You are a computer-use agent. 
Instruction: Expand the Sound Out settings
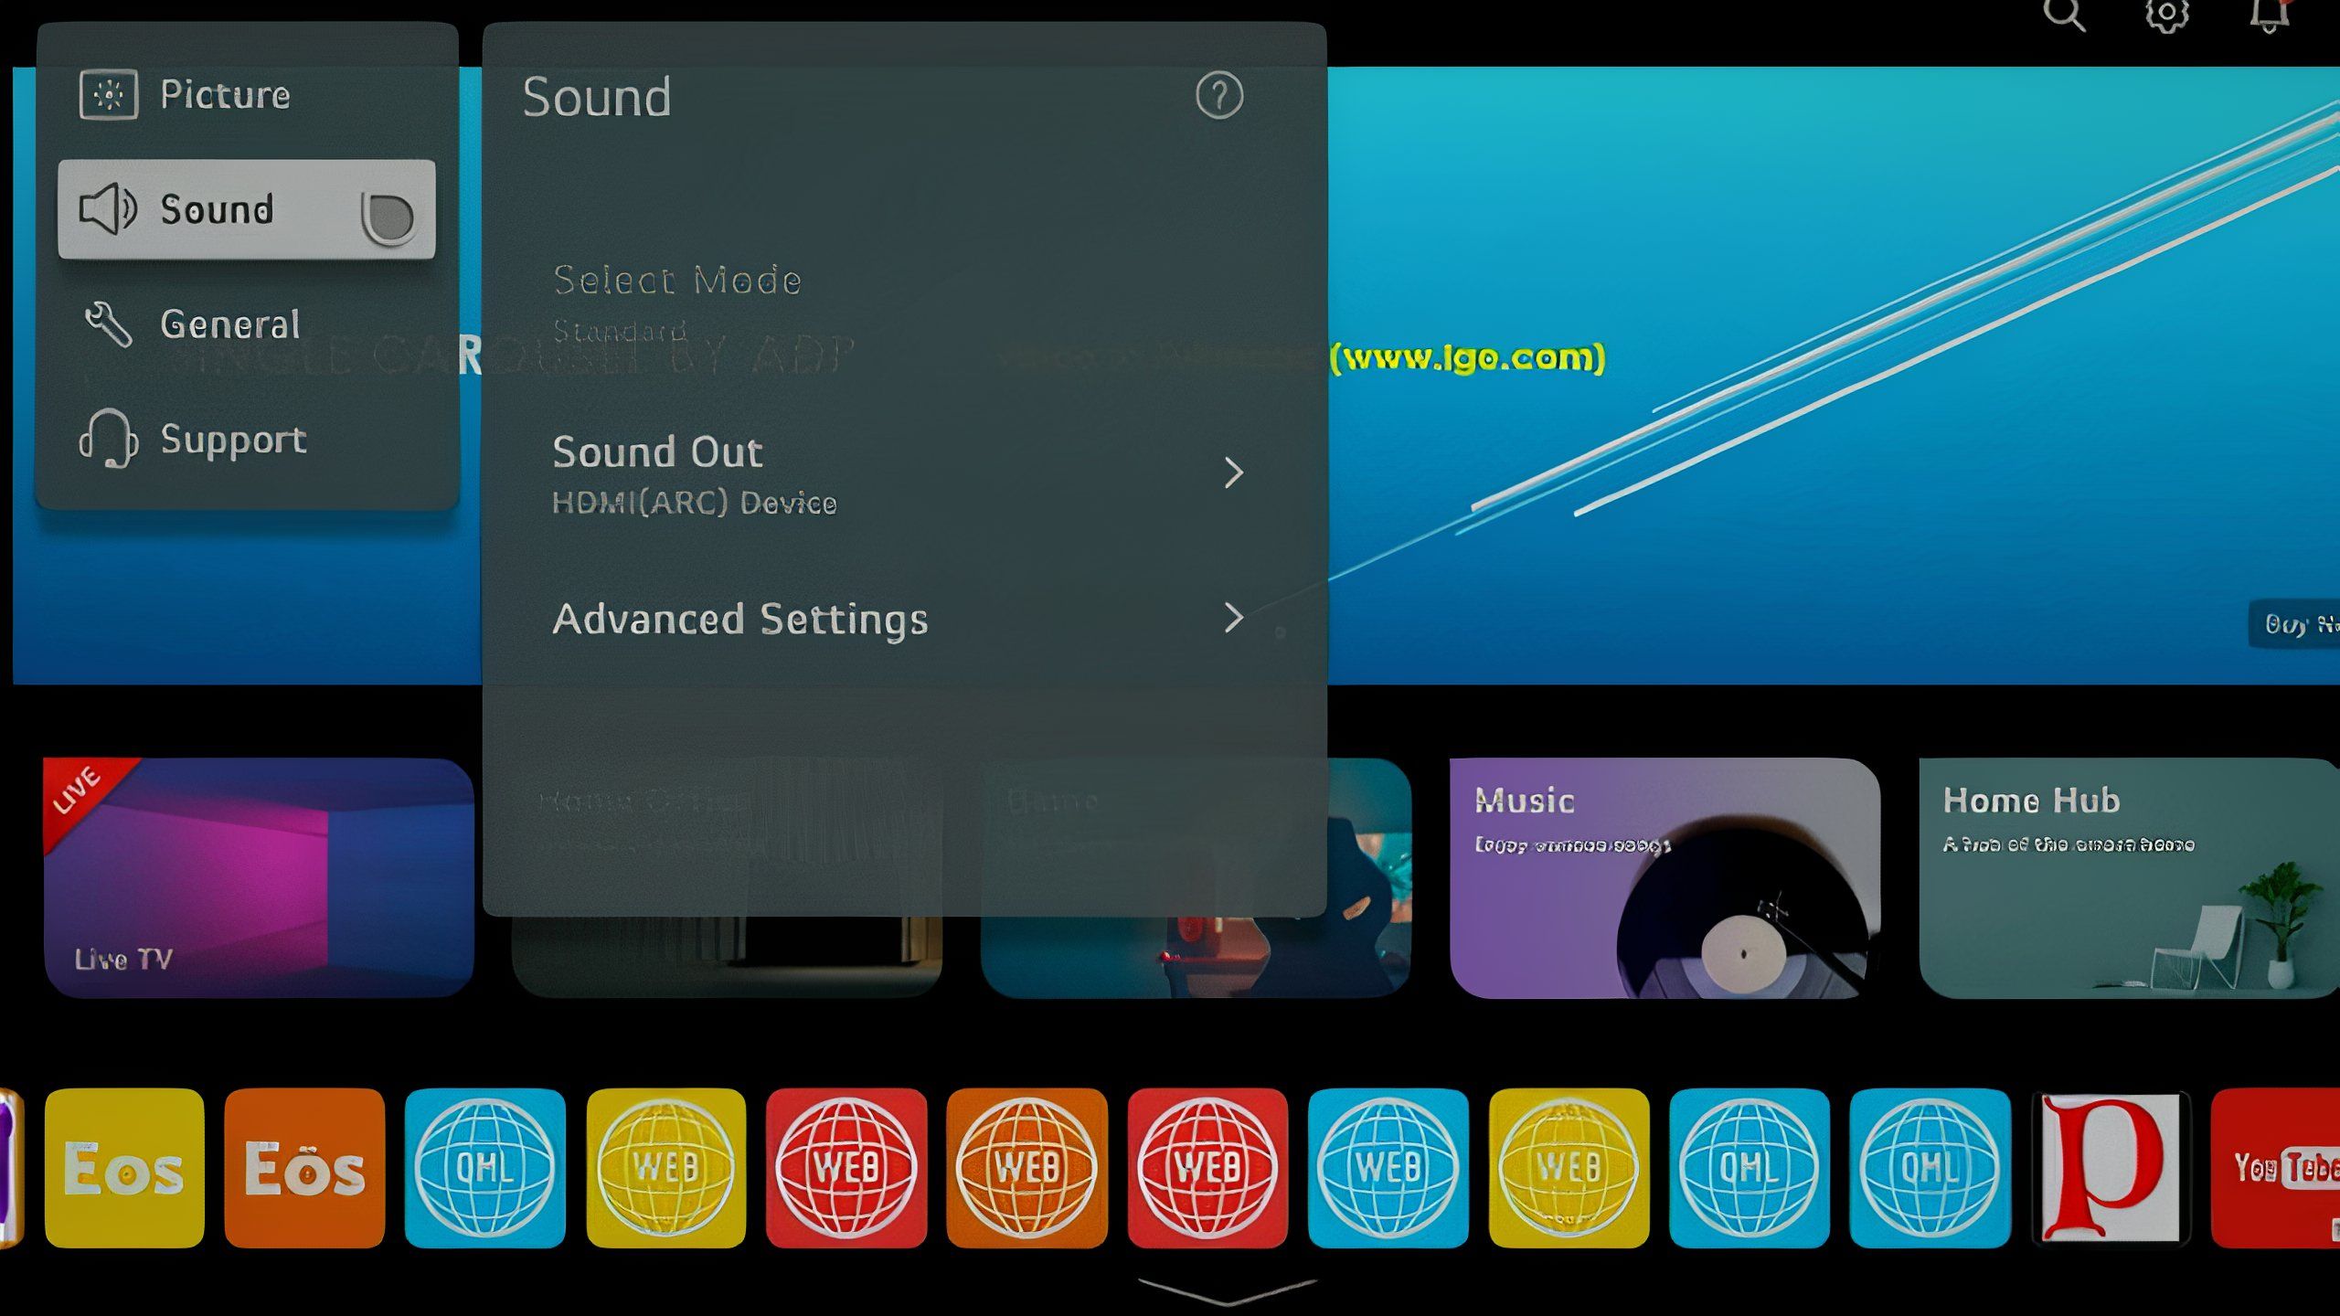tap(1234, 471)
